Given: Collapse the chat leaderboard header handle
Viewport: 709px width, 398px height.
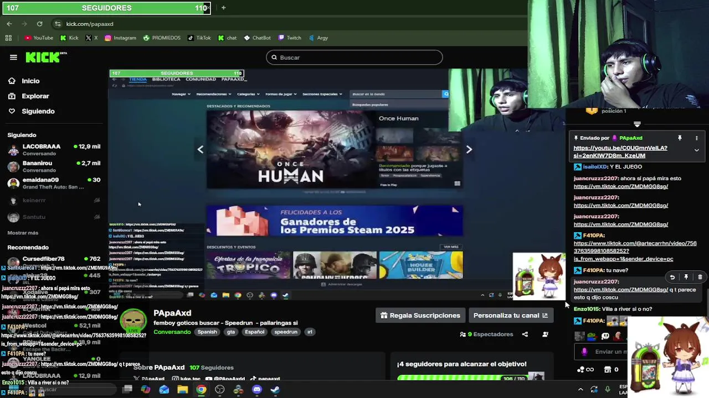Looking at the screenshot, I should click(x=637, y=124).
